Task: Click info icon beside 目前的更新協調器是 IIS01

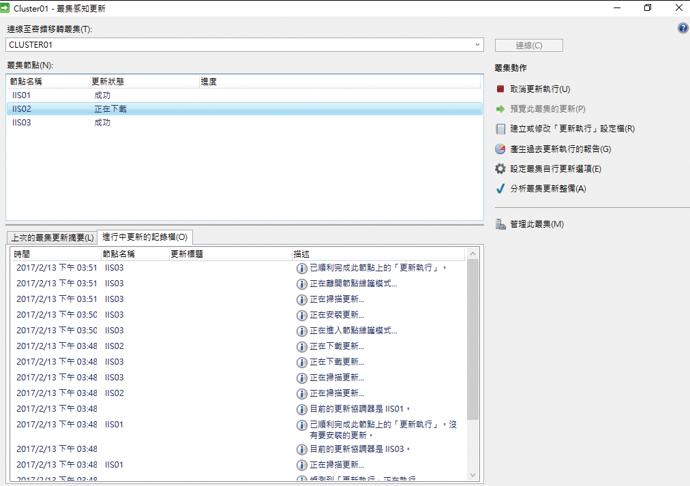Action: point(301,410)
